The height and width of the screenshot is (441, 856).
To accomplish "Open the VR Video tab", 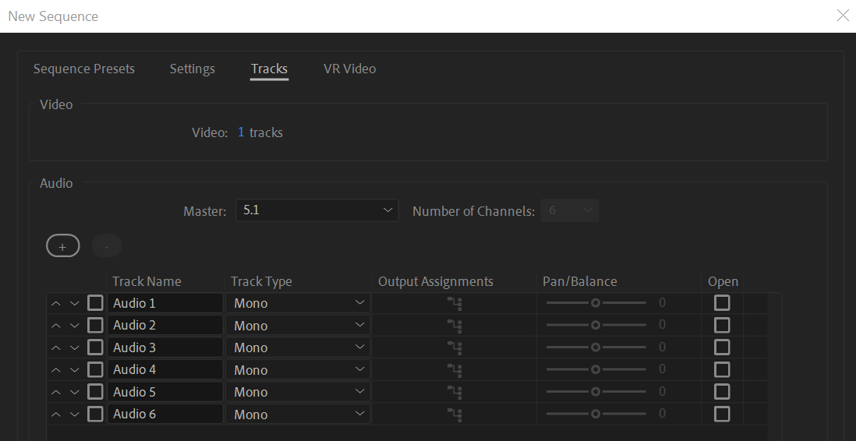I will (349, 69).
